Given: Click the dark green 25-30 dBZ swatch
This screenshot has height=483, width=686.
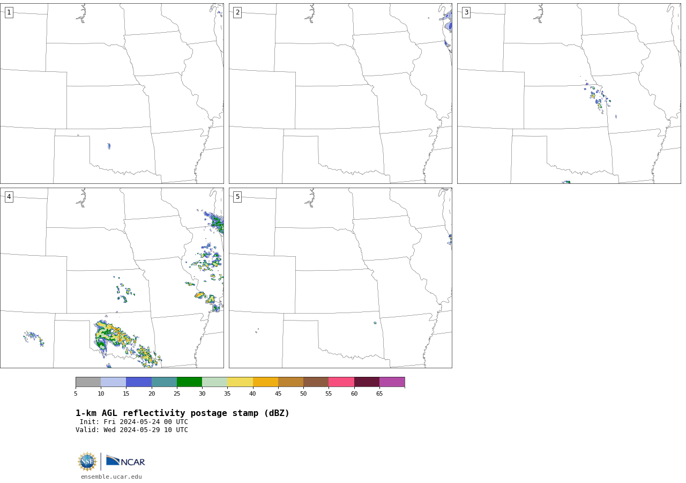Looking at the screenshot, I should click(189, 382).
